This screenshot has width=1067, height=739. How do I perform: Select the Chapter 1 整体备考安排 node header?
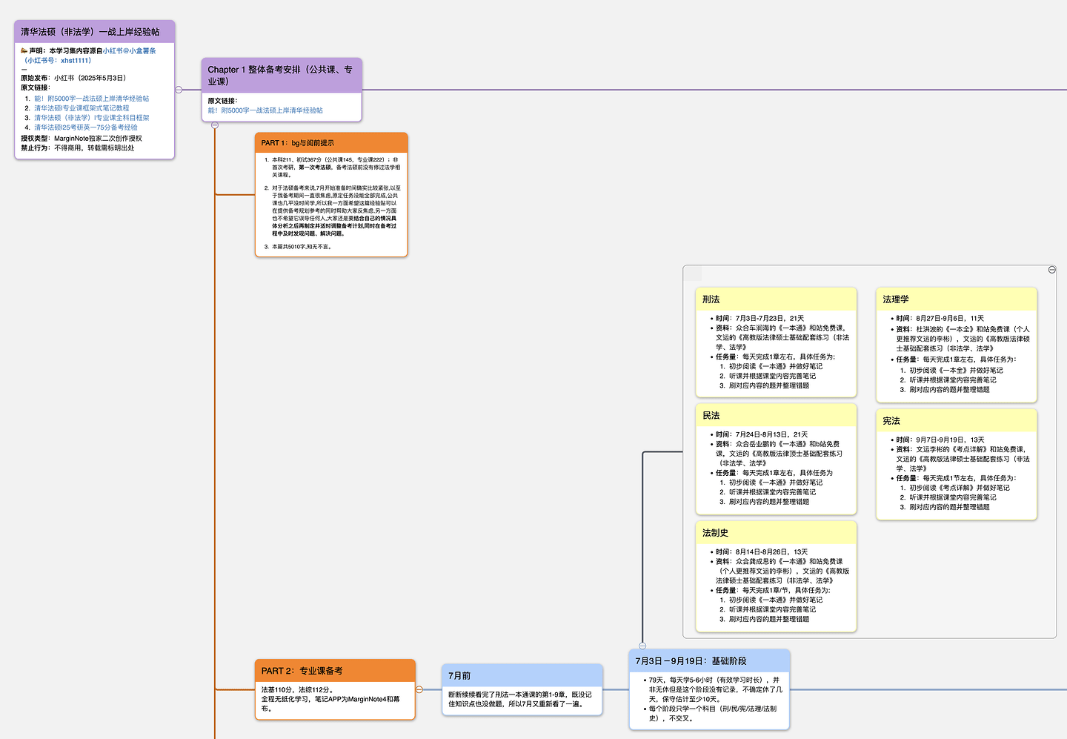(x=281, y=76)
